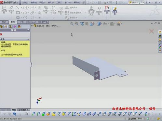
Task: Click Print icon in top toolbar
Action: pos(105,2)
